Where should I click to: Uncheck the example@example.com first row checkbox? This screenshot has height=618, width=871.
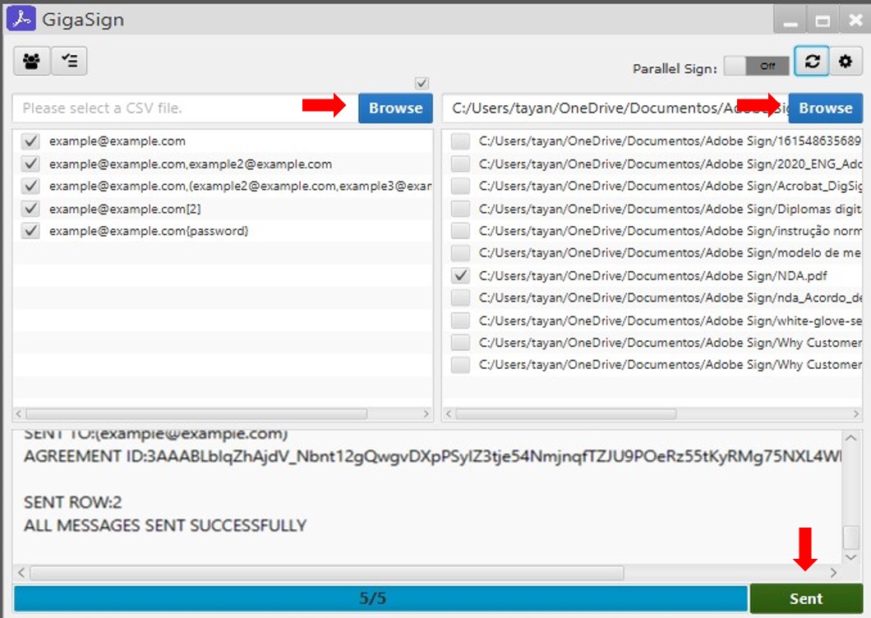point(30,141)
